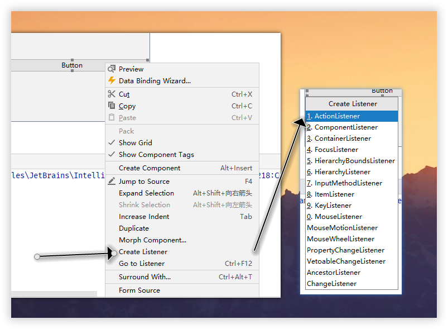Click the Preview eyeglasses icon

click(112, 69)
